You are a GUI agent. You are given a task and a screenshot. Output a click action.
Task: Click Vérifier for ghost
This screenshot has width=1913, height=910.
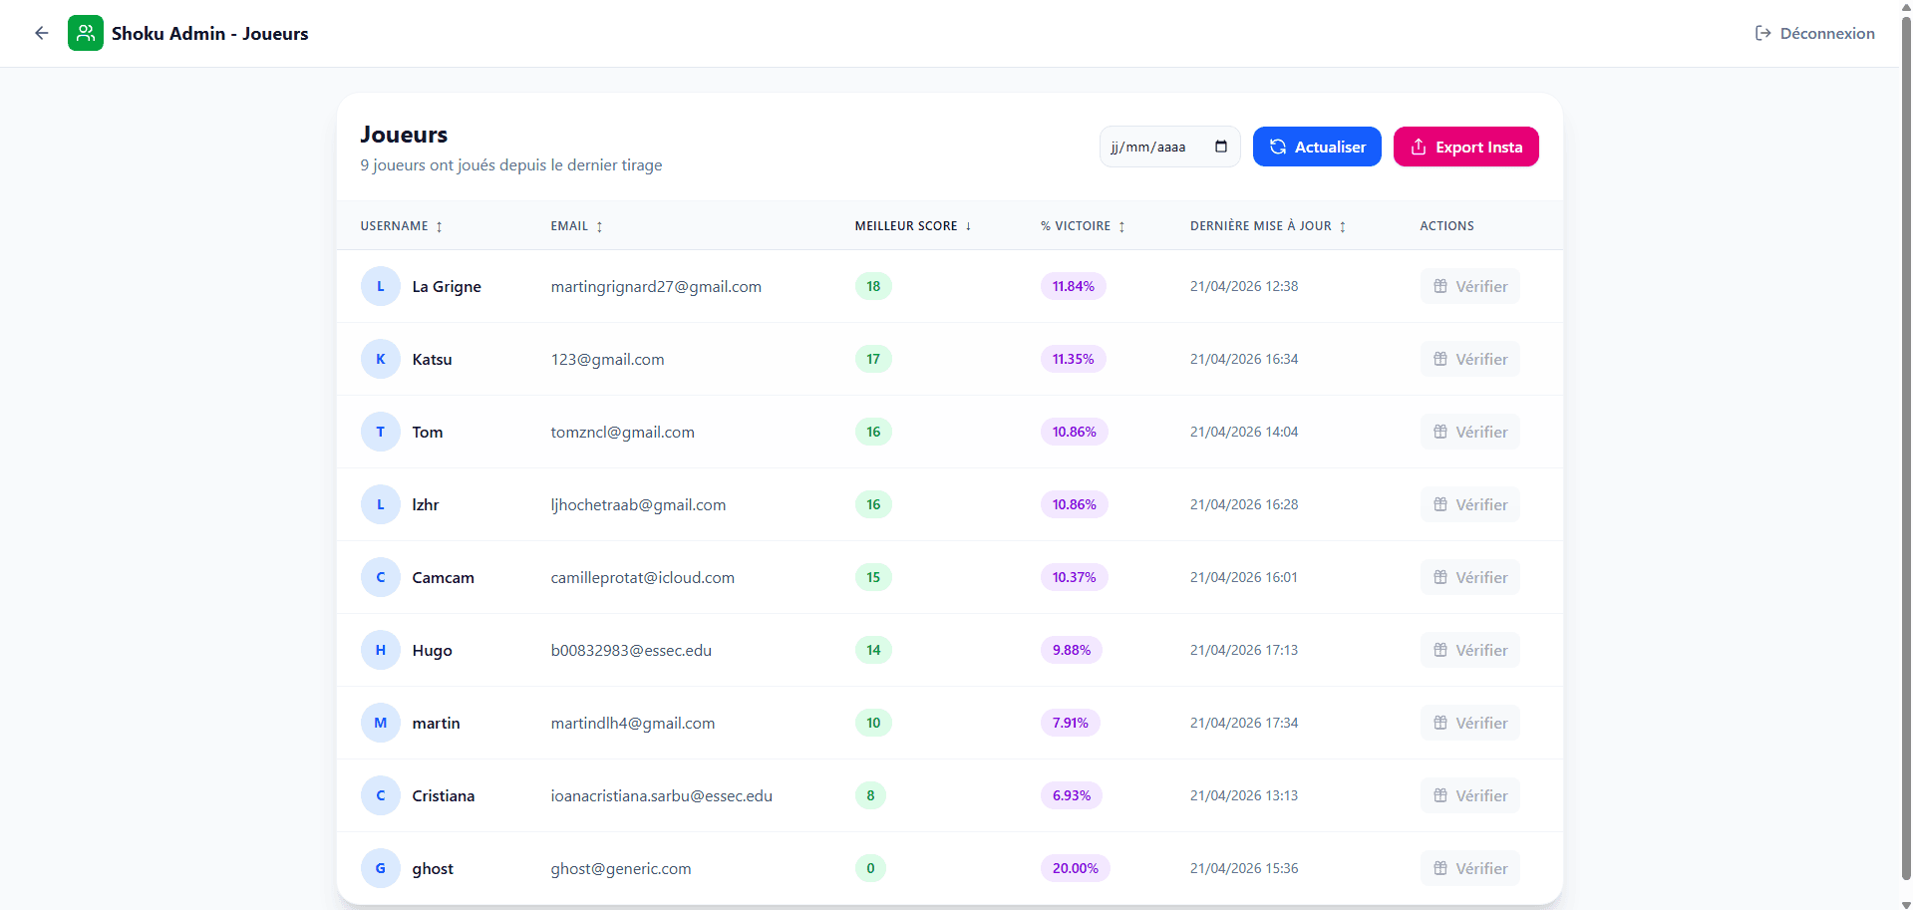coord(1470,868)
